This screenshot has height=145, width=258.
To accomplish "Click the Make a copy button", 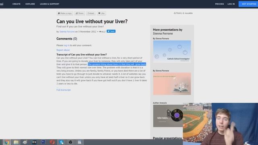I will pyautogui.click(x=64, y=13).
